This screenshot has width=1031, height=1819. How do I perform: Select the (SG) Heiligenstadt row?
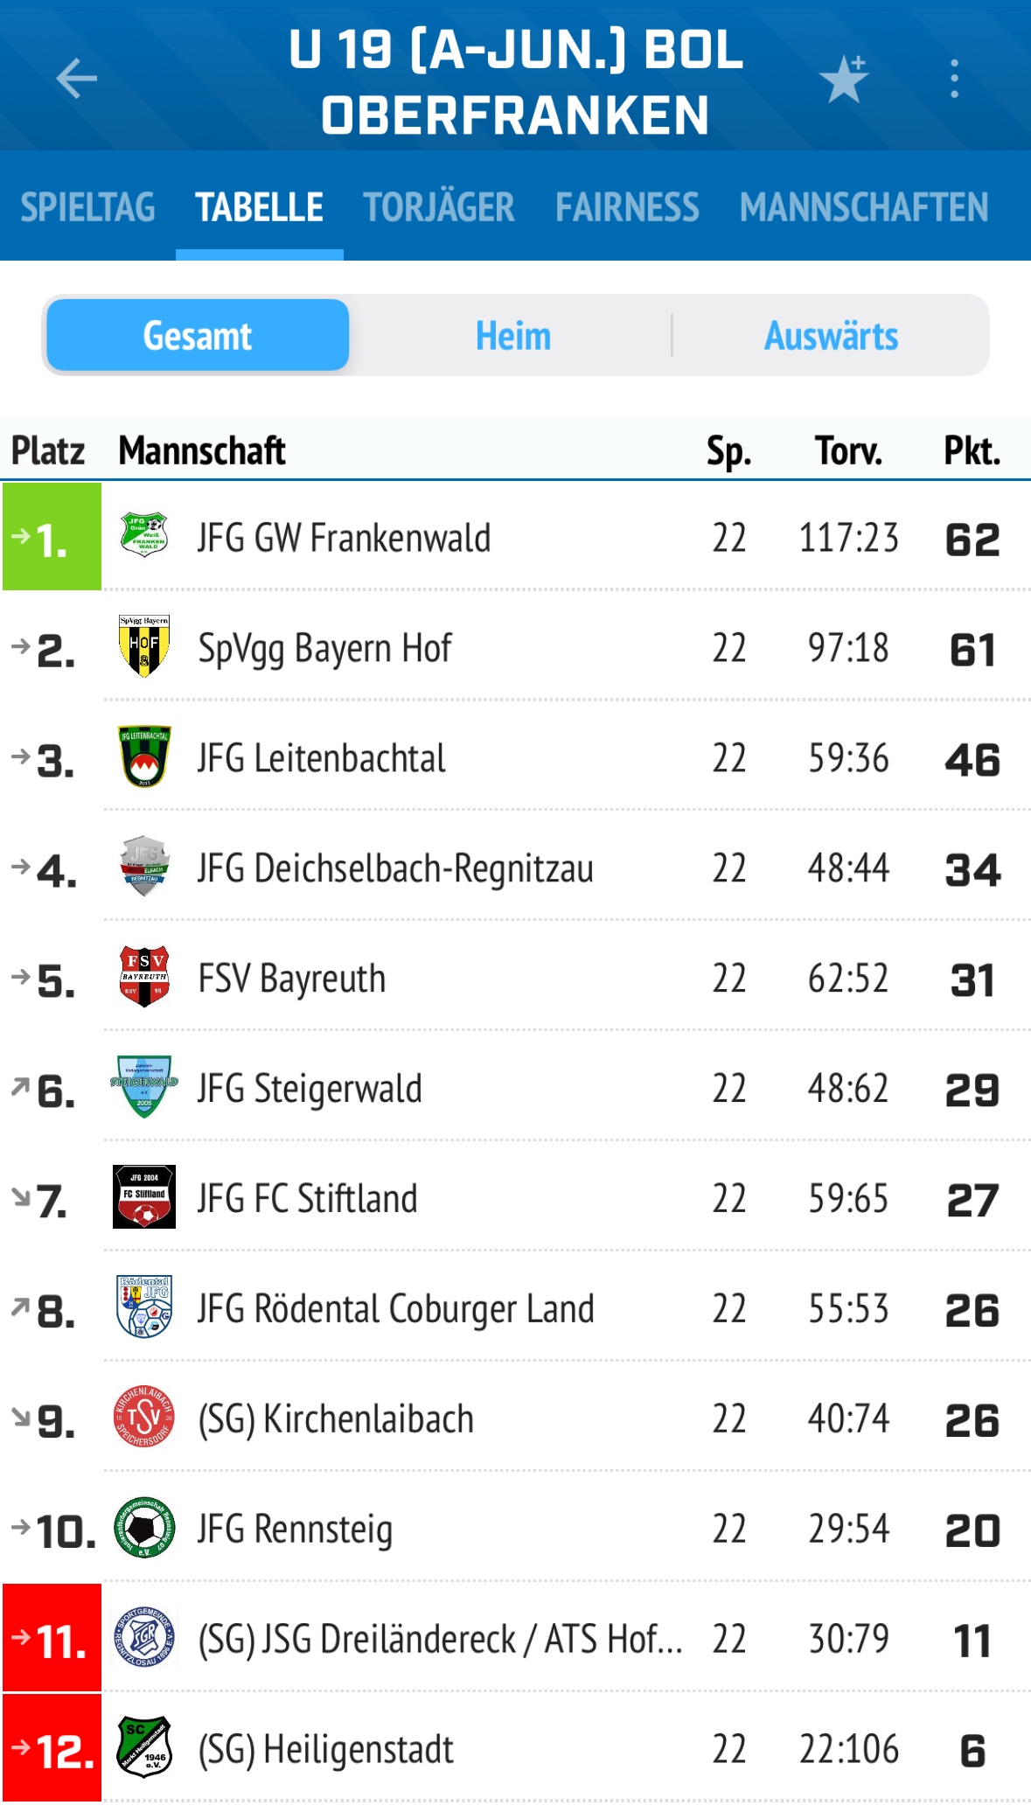[516, 1749]
